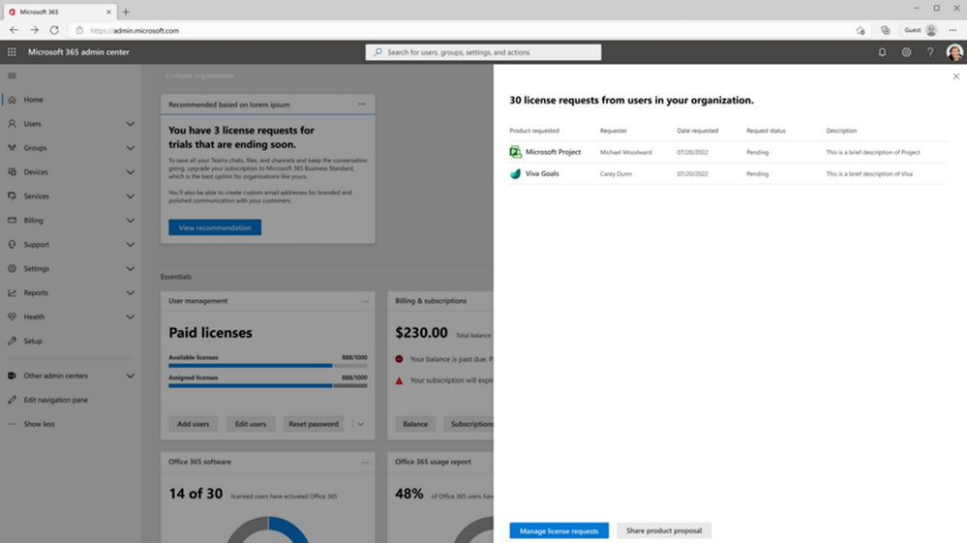Click the Reports chart icon
The width and height of the screenshot is (967, 543).
pos(12,292)
